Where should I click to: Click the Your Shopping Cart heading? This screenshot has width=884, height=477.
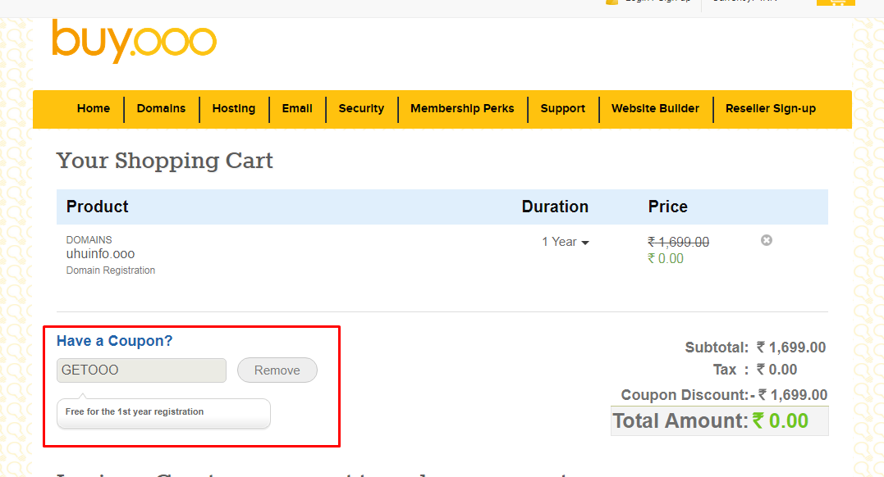tap(164, 161)
